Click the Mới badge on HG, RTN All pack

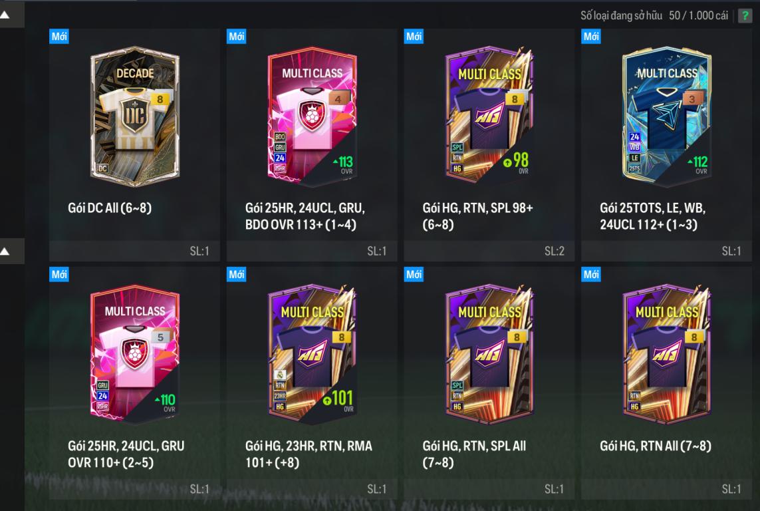click(591, 274)
